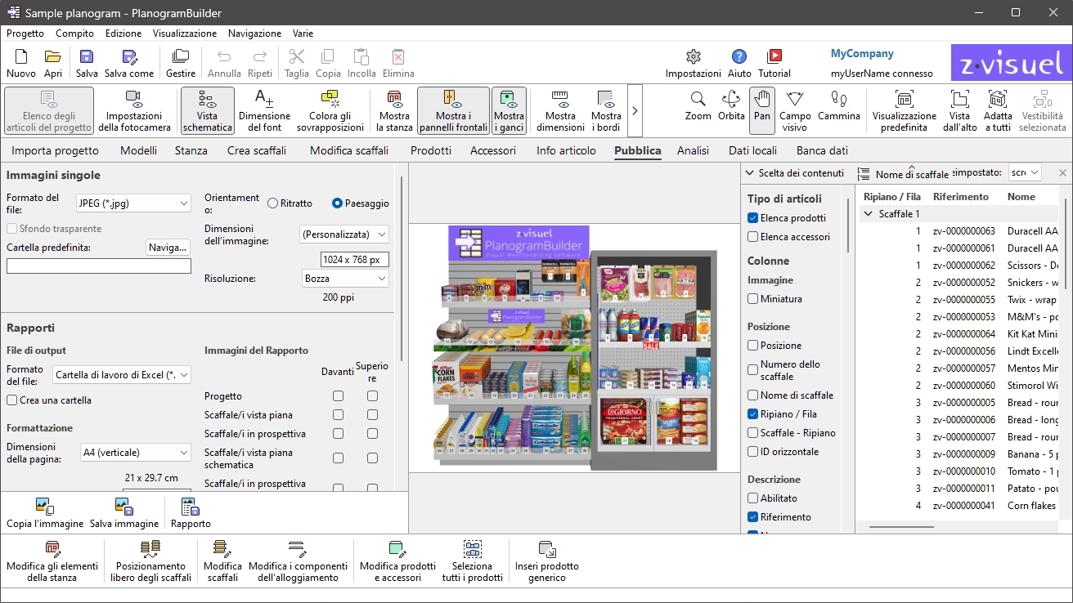Open the Progetto menu
The height and width of the screenshot is (603, 1073).
click(25, 33)
